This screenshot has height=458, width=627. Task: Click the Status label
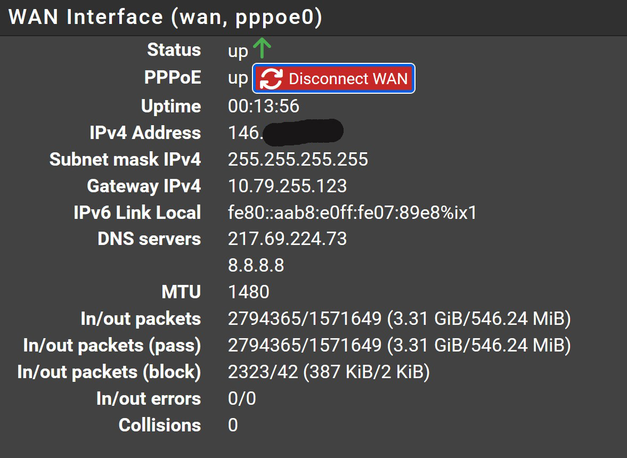174,50
